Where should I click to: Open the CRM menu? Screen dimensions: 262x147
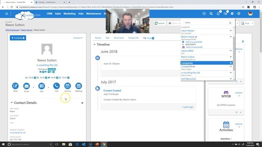50,13
